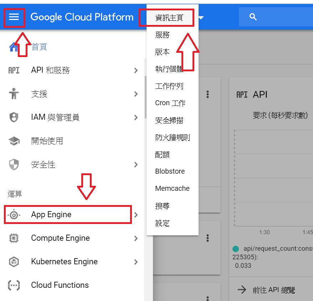Screen dimensions: 313x301
Task: Click the 開始使用 graduation cap icon
Action: point(14,141)
